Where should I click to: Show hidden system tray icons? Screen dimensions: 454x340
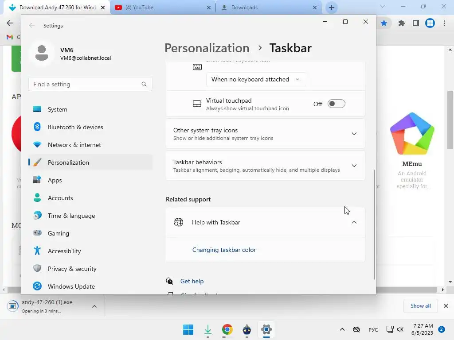tap(342, 329)
